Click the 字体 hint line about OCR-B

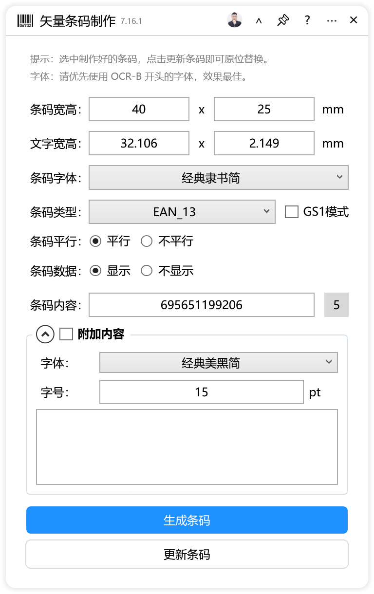coord(140,76)
